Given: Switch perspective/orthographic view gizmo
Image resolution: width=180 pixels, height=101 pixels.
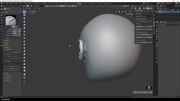Looking at the screenshot, I should pyautogui.click(x=117, y=12).
